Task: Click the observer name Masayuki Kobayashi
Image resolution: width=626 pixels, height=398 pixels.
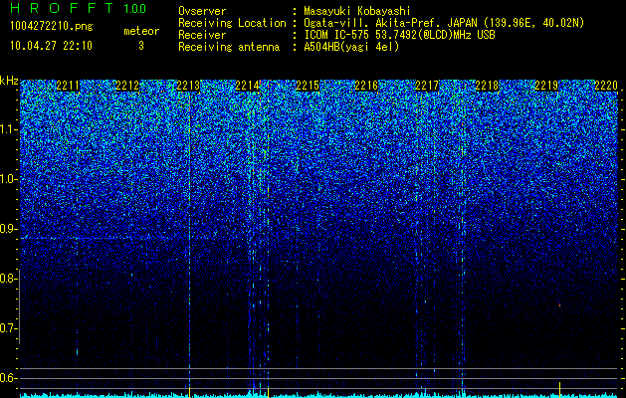Action: (357, 12)
